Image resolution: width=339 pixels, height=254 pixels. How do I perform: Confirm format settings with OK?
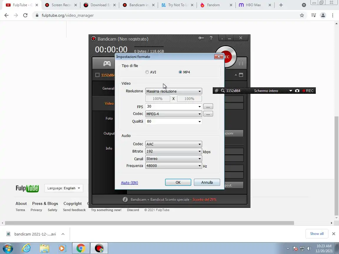coord(178,182)
